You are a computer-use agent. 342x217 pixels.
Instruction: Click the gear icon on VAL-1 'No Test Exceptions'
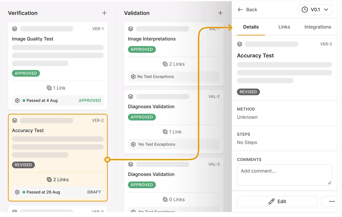133,77
